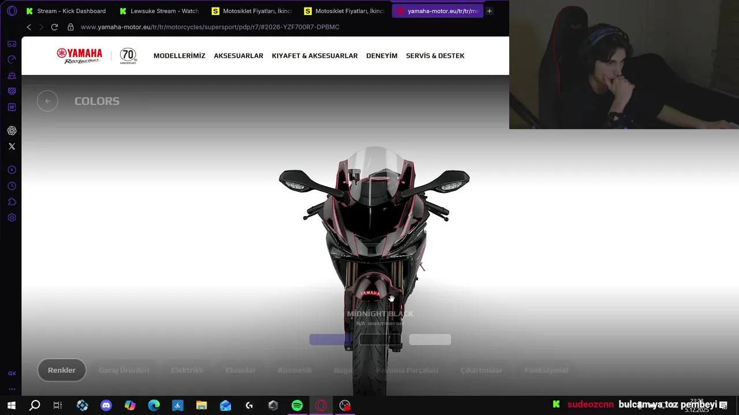Select the Çıkartmalar category
739x415 pixels.
(x=481, y=370)
